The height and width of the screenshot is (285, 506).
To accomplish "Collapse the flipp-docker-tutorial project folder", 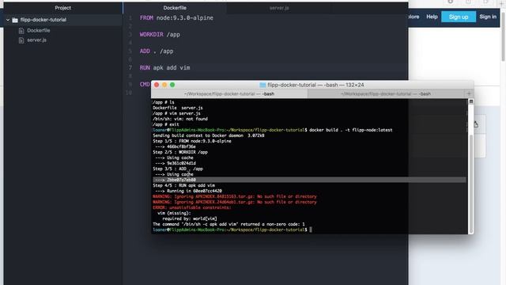I will (x=8, y=20).
